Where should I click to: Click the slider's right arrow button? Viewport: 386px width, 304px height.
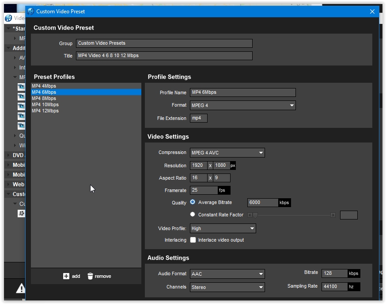(x=333, y=215)
